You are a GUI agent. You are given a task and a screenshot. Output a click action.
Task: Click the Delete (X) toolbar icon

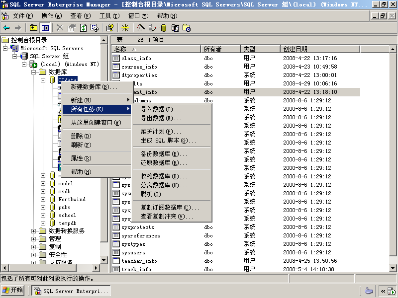(60, 28)
